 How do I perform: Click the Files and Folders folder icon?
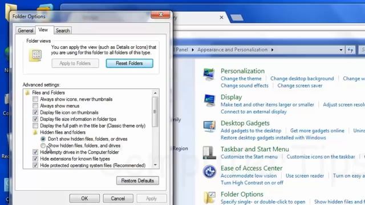[27, 93]
